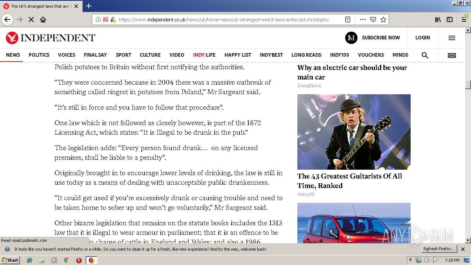Image resolution: width=471 pixels, height=265 pixels.
Task: Click the page's vertical scrollbar thumb
Action: (x=468, y=85)
